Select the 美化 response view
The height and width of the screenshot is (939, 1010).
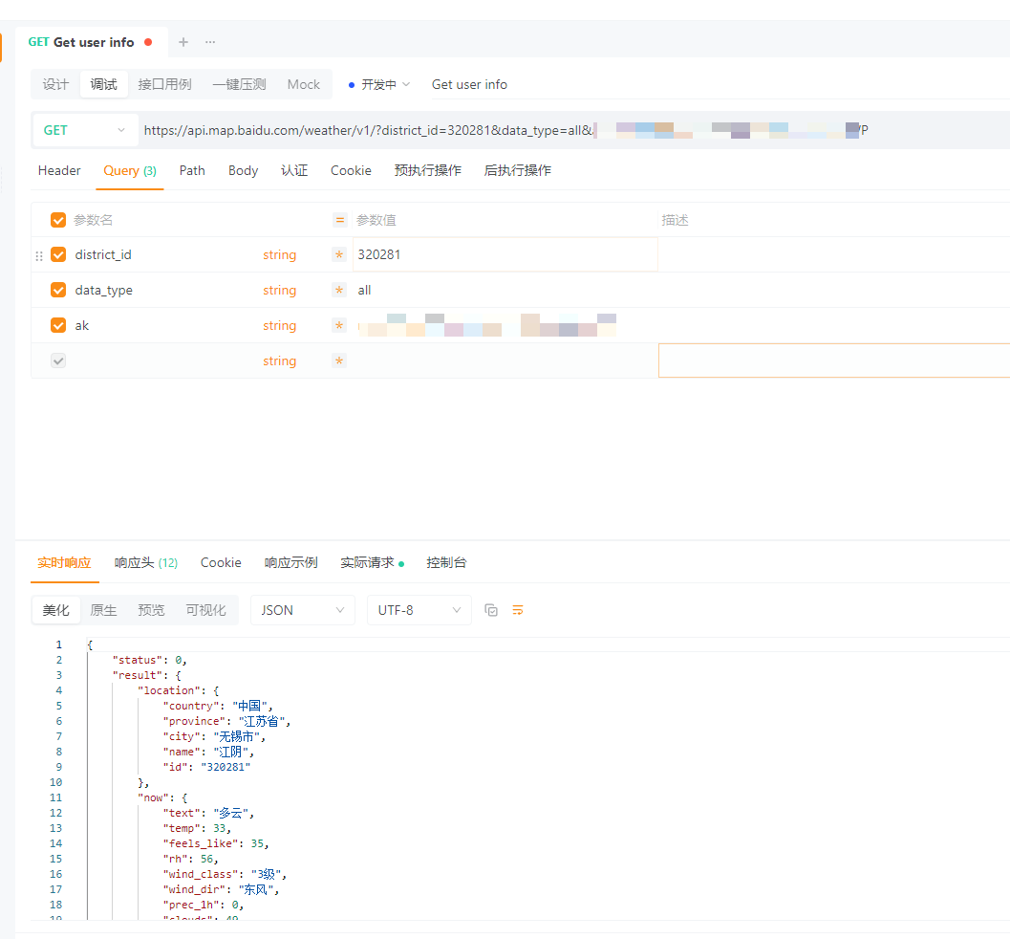point(56,610)
